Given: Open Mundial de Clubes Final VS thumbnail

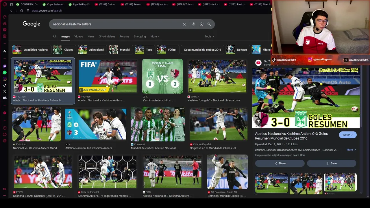Looking at the screenshot, I should pyautogui.click(x=162, y=76).
